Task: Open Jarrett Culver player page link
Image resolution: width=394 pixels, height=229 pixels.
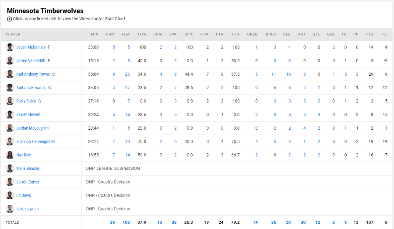Action: click(28, 182)
